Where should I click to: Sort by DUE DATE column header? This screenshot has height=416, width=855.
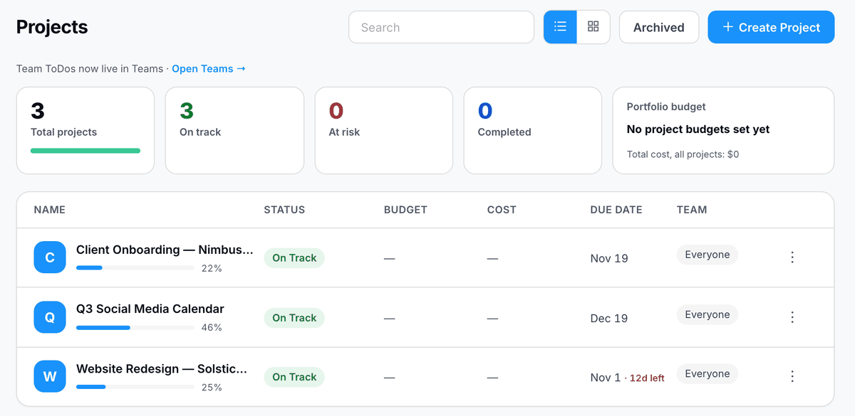point(616,210)
